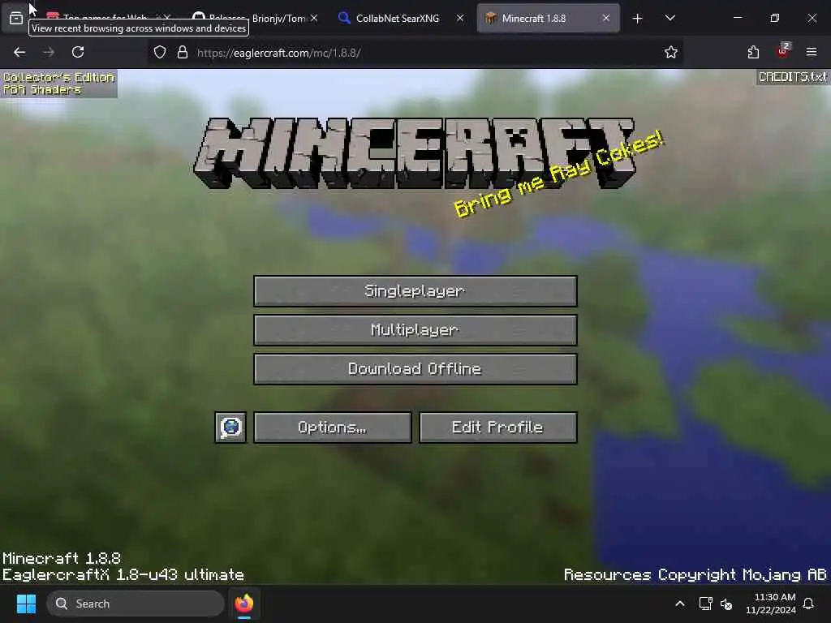Screen dimensions: 831x623
Task: Open the Firefox application menu
Action: (x=812, y=52)
